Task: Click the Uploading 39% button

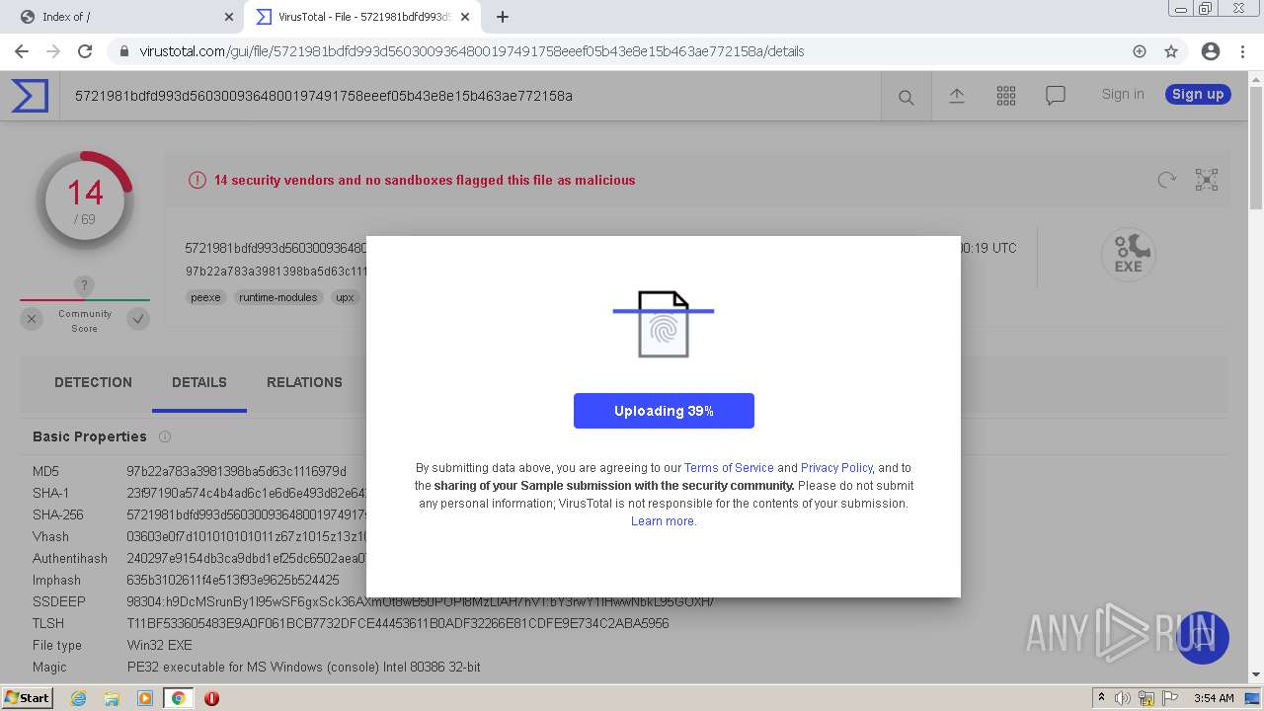Action: click(x=664, y=411)
